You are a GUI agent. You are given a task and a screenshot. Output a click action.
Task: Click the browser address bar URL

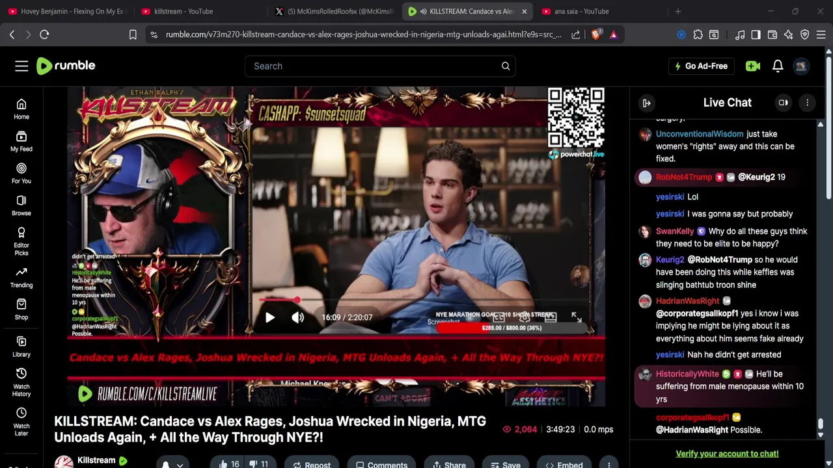[x=363, y=34]
